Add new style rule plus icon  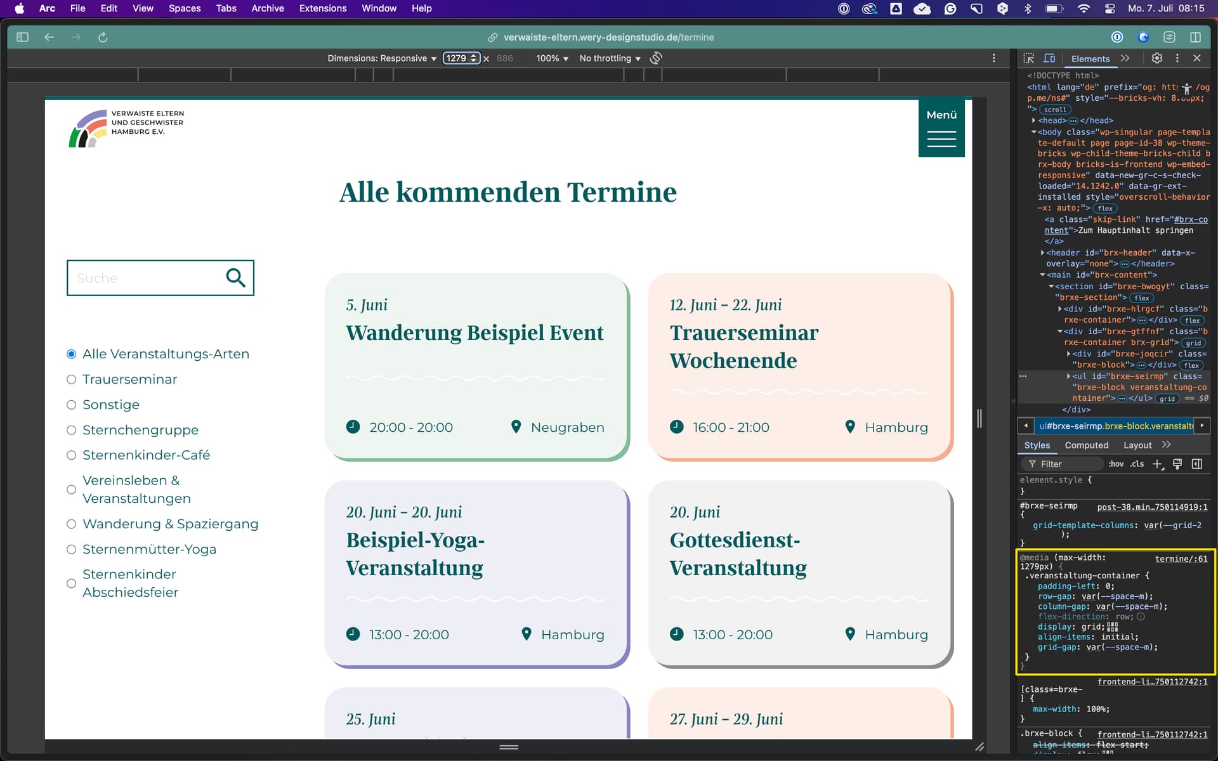pos(1157,464)
